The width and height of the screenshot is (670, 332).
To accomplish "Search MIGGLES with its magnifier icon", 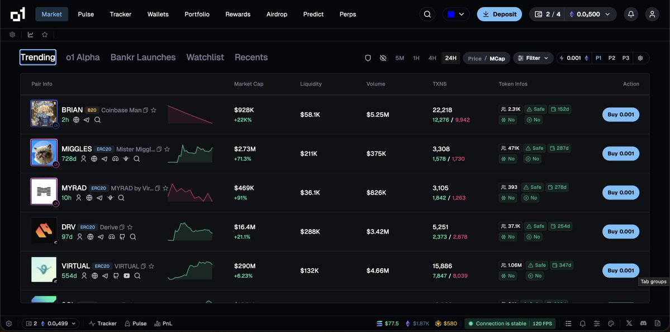I will (x=137, y=159).
